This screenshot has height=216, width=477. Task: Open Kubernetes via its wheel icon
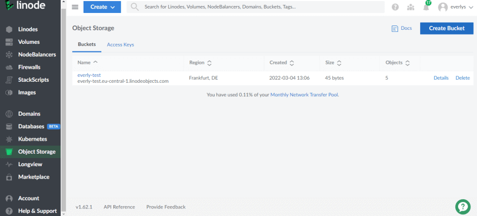[x=9, y=139]
